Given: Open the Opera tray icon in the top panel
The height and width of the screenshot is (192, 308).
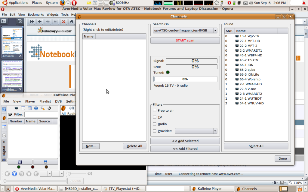Looking at the screenshot, I should tap(229, 3).
